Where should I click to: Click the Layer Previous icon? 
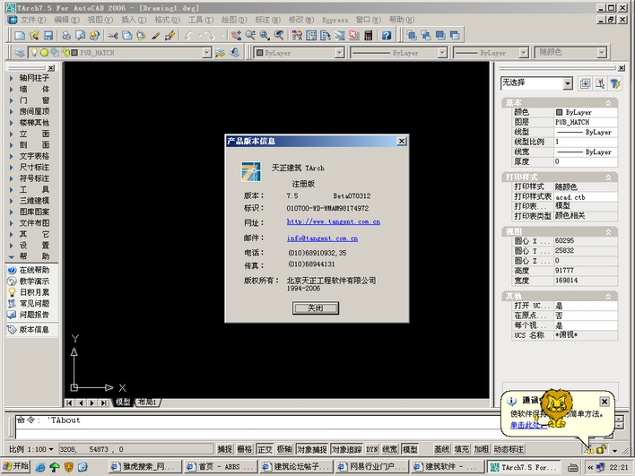click(x=234, y=53)
